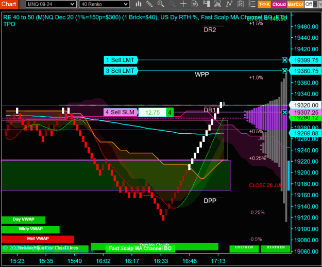Click the Tenken Kijun Fast Cloud Lines bar
Viewport: 322px width, 267px height.
click(45, 248)
